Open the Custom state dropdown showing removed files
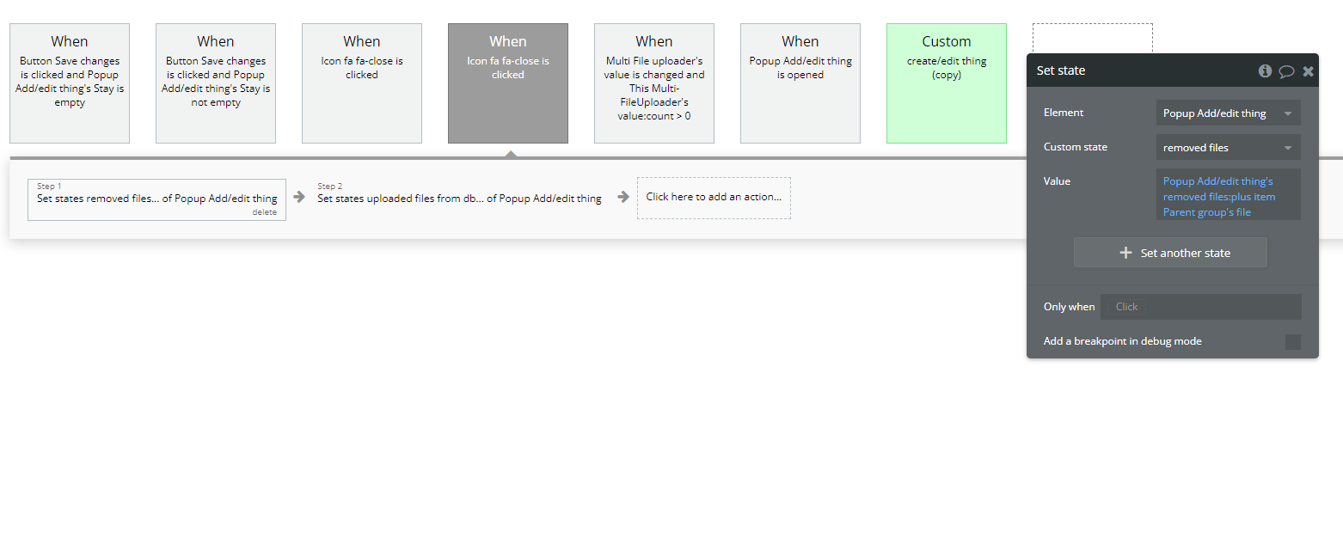The height and width of the screenshot is (557, 1343). (x=1228, y=147)
